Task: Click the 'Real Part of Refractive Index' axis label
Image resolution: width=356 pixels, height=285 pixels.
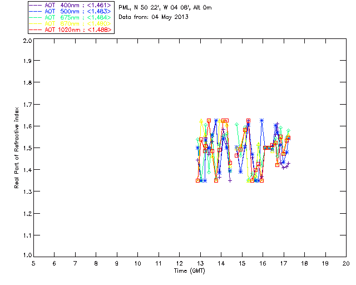Action: 17,148
